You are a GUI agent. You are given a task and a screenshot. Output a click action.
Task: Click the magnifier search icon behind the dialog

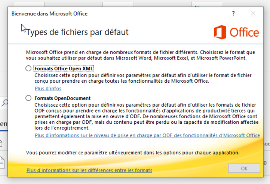[x=5, y=103]
